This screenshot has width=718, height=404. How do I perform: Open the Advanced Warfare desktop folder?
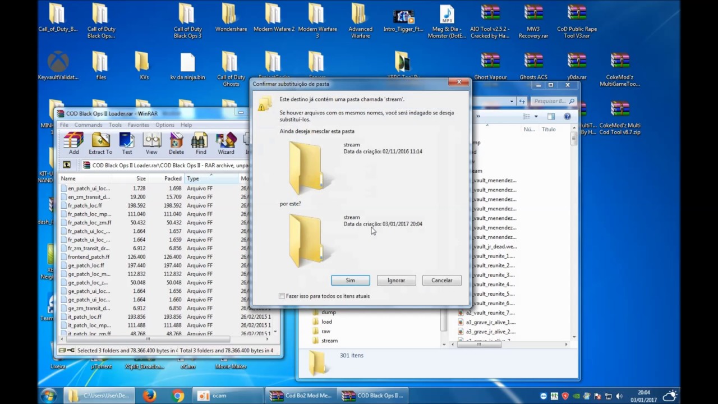click(x=360, y=21)
